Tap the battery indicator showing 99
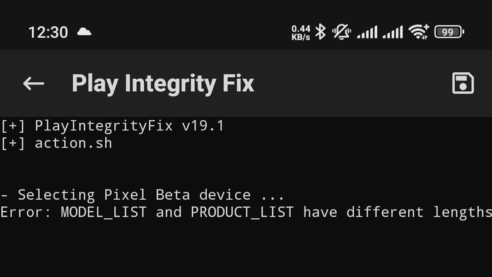This screenshot has width=492, height=277. point(449,32)
